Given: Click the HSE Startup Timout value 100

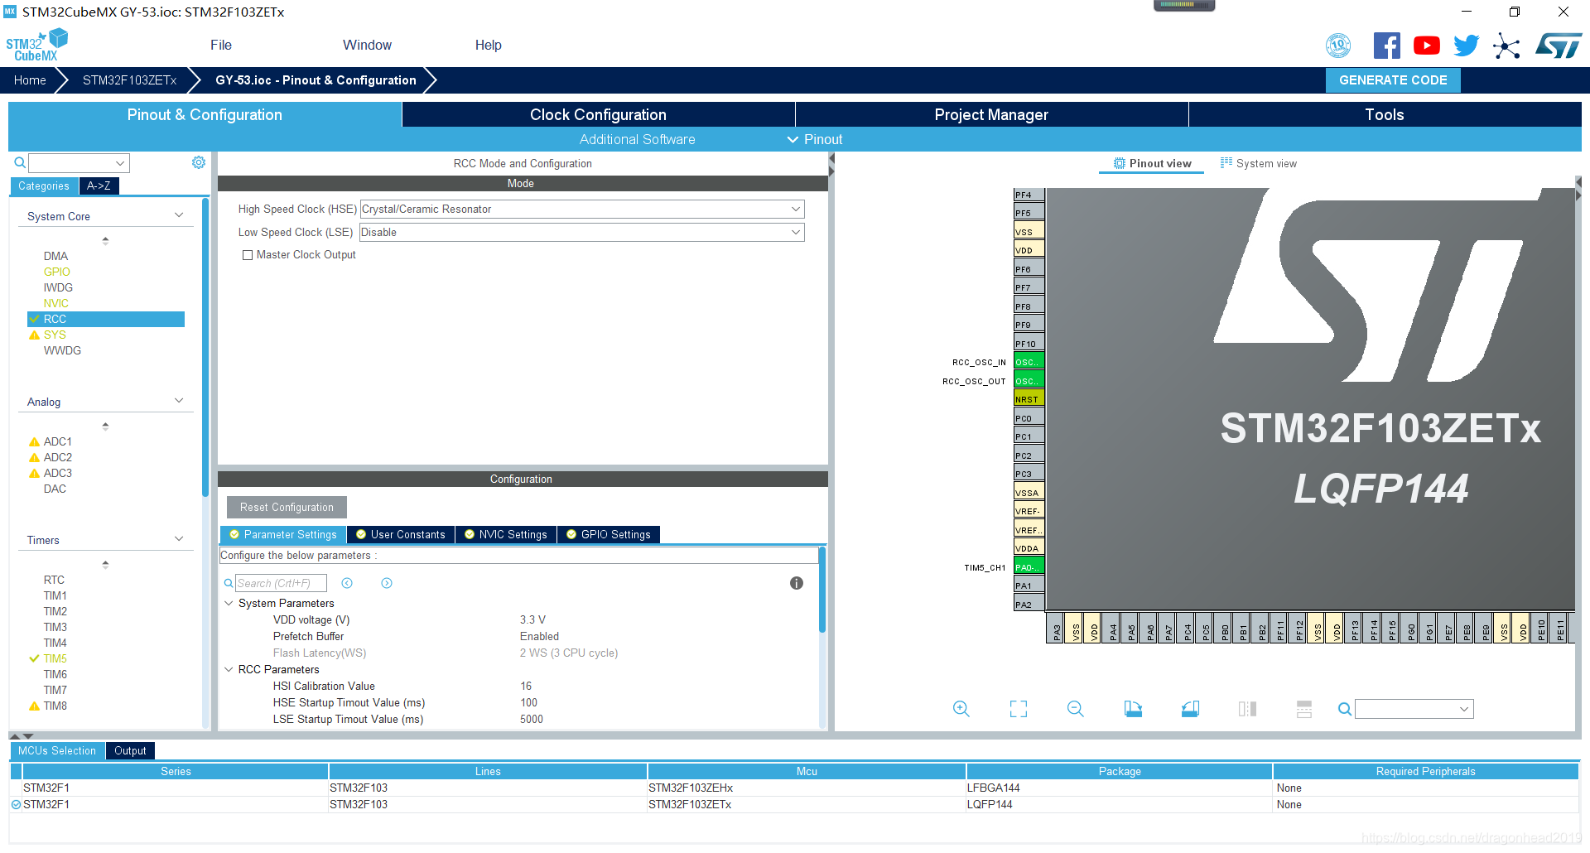Looking at the screenshot, I should [528, 702].
